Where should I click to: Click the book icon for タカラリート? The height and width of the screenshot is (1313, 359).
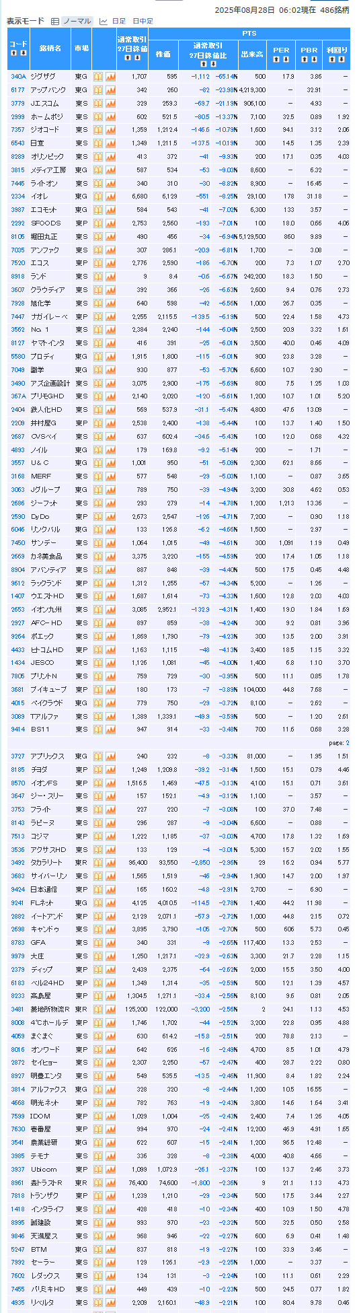pyautogui.click(x=98, y=863)
